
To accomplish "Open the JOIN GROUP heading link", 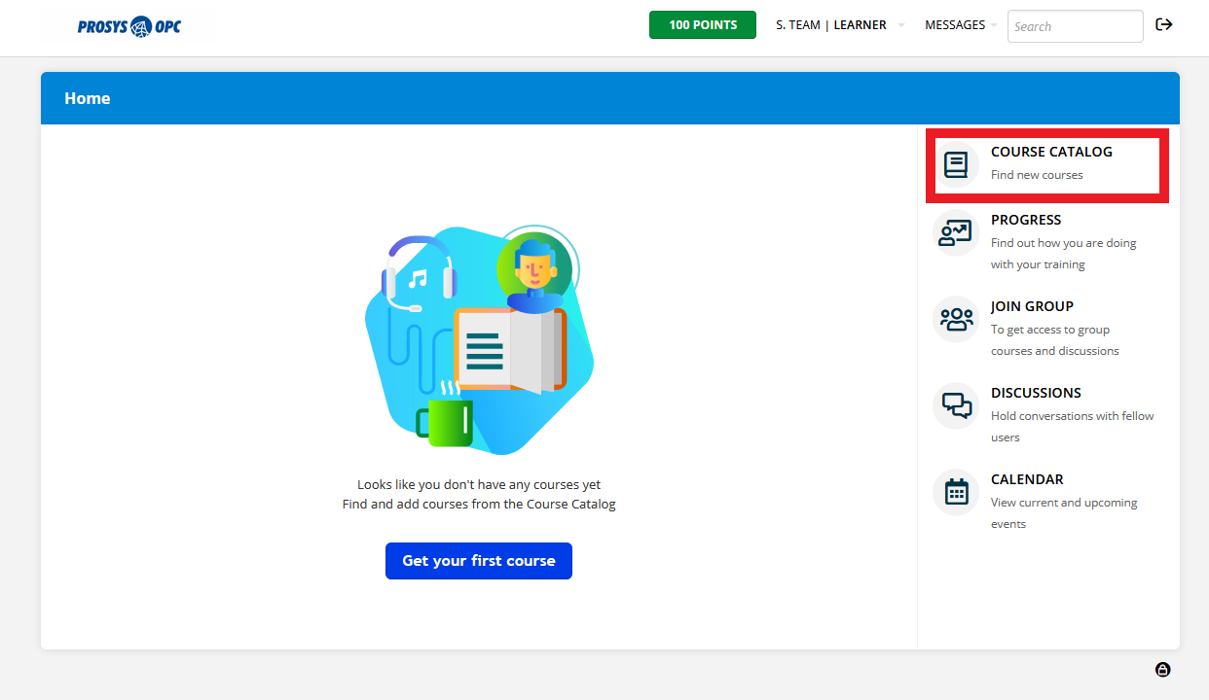I will tap(1032, 306).
